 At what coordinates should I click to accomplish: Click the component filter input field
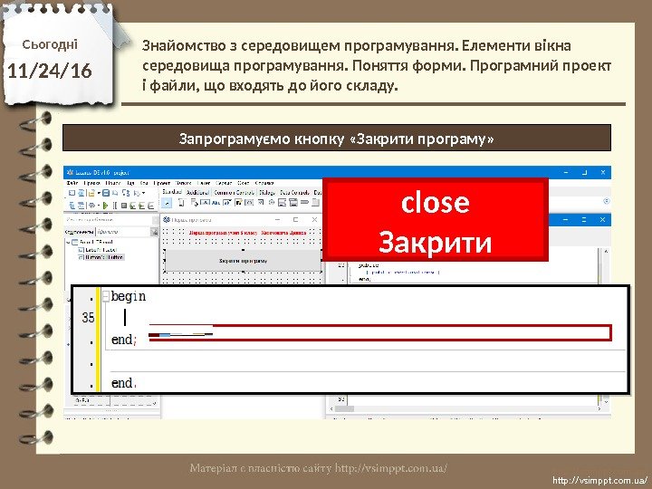123,231
